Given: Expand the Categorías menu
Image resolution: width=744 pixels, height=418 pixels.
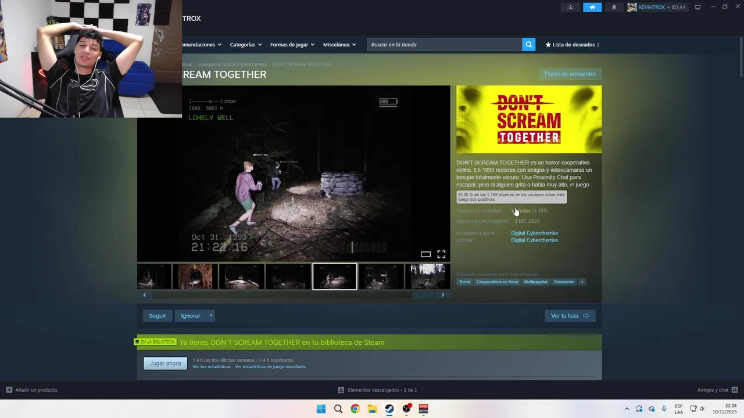Looking at the screenshot, I should coord(245,45).
